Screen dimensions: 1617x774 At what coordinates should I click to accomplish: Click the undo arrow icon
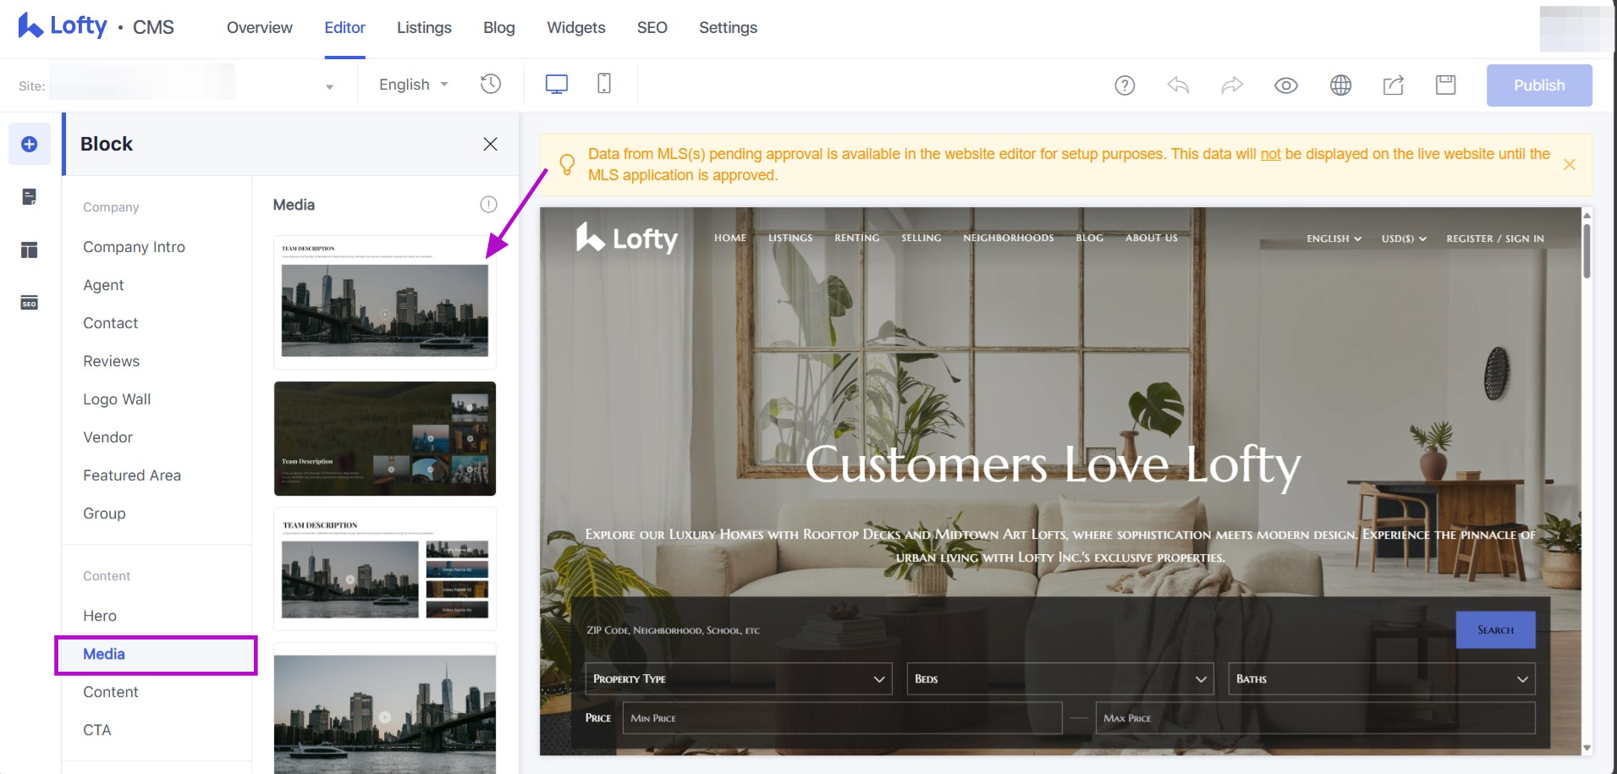point(1178,85)
